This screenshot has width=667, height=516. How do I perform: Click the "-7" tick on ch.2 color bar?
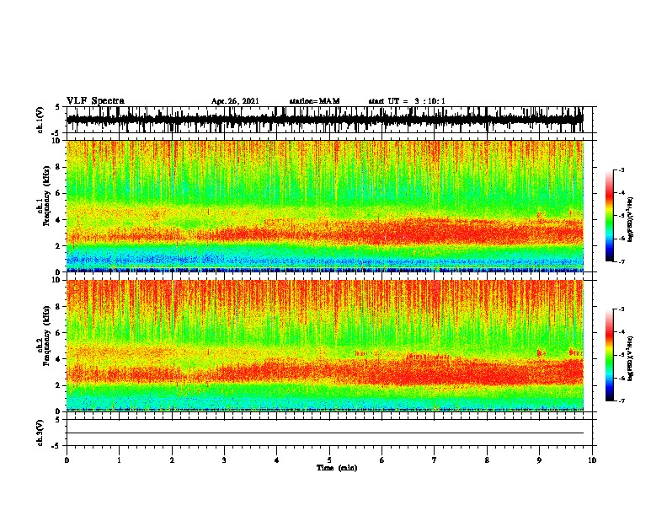coord(622,400)
